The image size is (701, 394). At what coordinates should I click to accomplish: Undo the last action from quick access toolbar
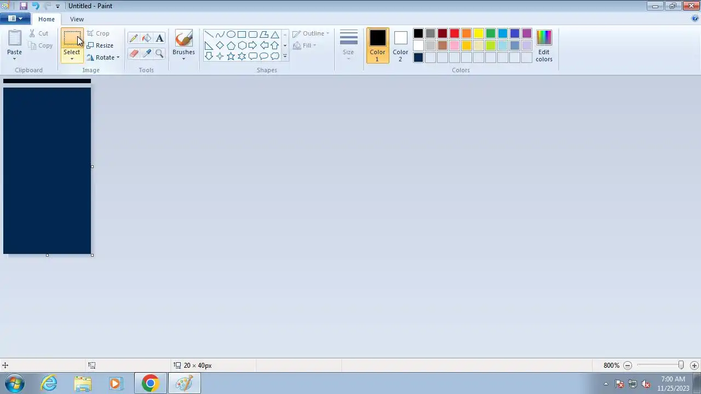tap(36, 6)
